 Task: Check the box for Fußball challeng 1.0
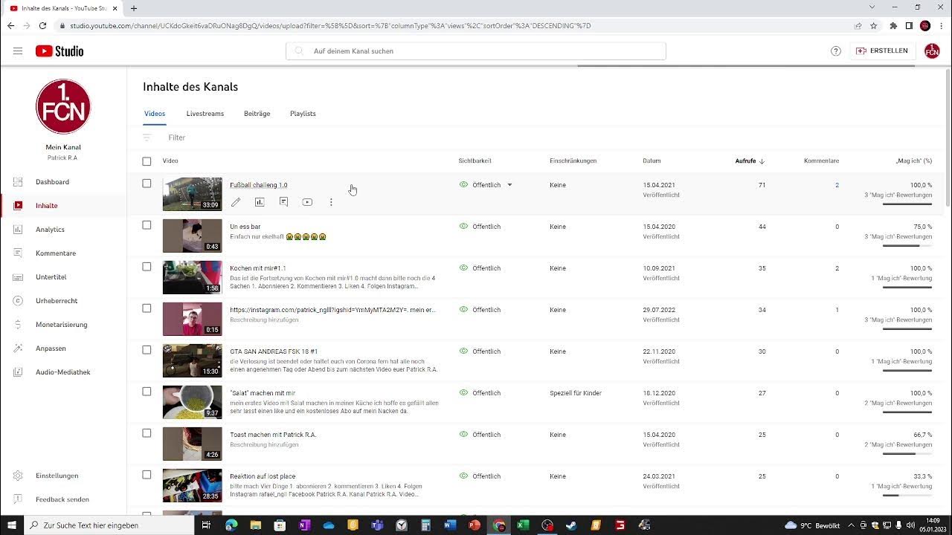pyautogui.click(x=147, y=184)
